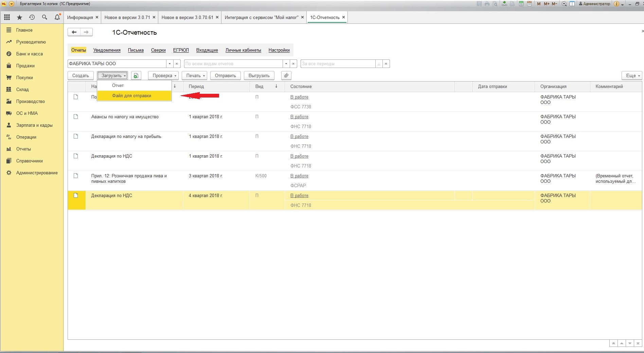Open the History clock icon

point(32,17)
